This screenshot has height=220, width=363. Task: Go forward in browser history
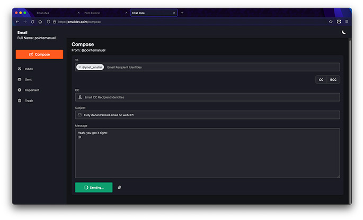pos(25,22)
